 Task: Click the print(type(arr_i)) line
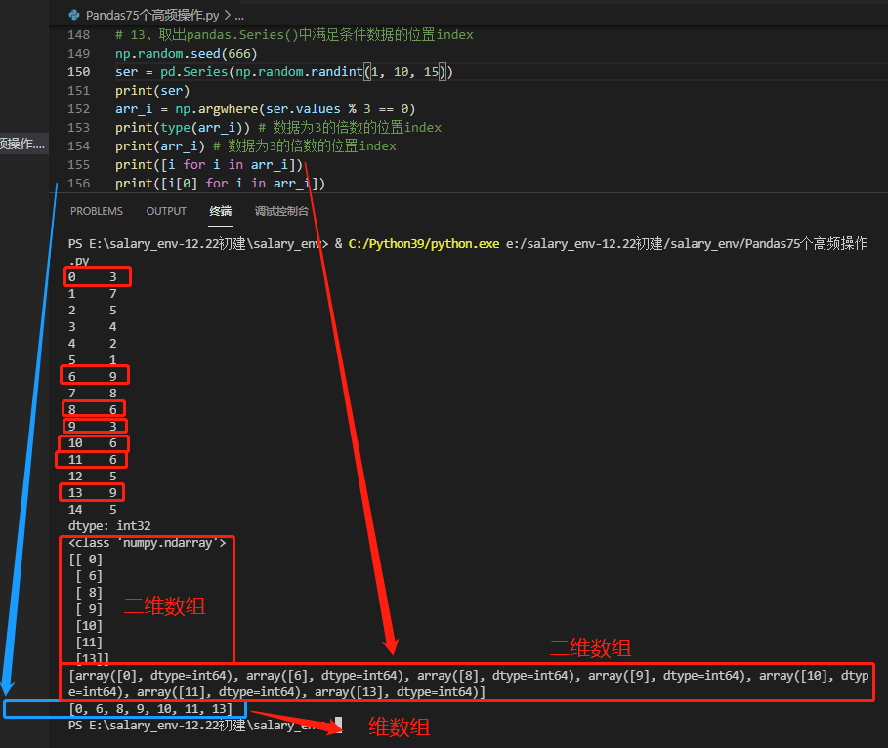click(278, 128)
